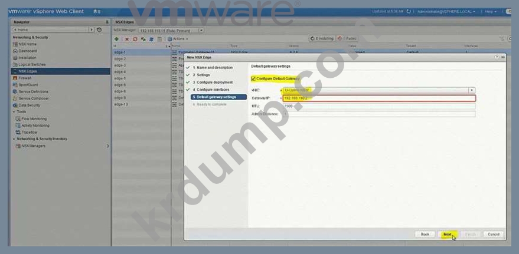This screenshot has height=254, width=519.
Task: Go to step 2 Settings
Action: 201,75
